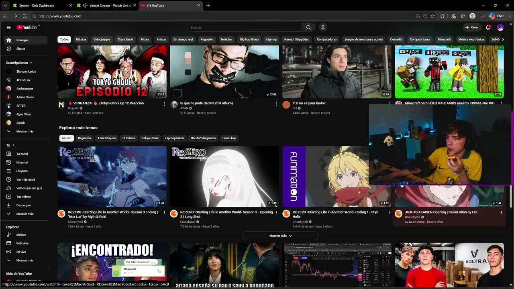Select the Crunchyroll category chip
This screenshot has width=514, height=289.
click(126, 39)
